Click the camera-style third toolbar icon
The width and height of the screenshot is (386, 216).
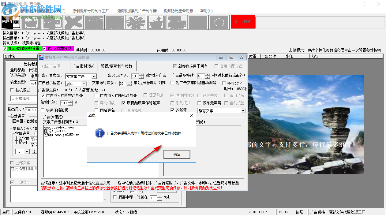click(x=52, y=21)
